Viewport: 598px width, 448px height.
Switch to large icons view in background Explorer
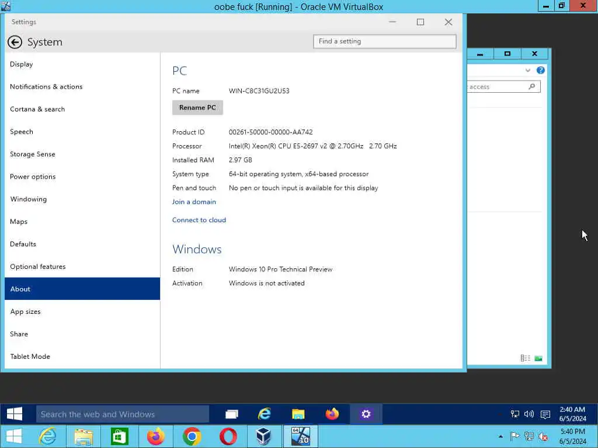(538, 358)
